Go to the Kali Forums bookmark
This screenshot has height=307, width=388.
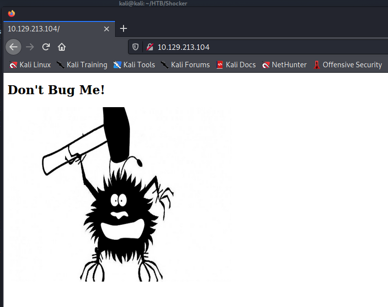click(x=185, y=65)
